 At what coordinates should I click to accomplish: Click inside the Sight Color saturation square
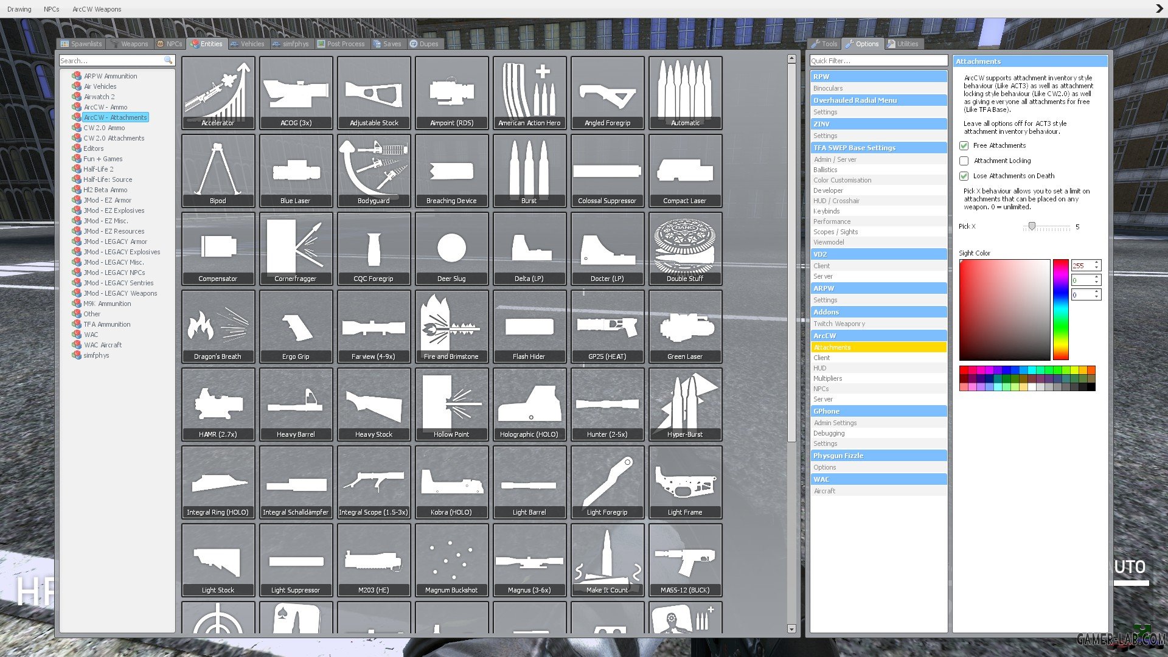tap(1004, 310)
